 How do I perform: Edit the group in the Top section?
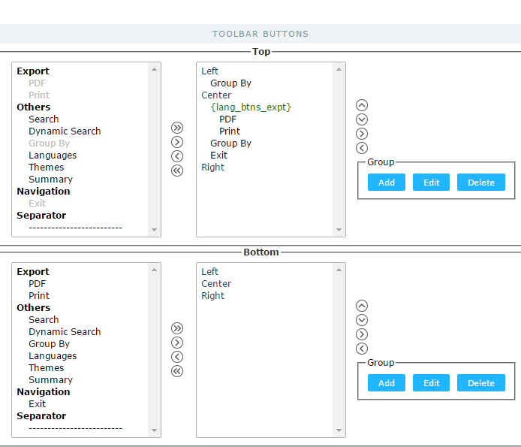click(x=431, y=183)
